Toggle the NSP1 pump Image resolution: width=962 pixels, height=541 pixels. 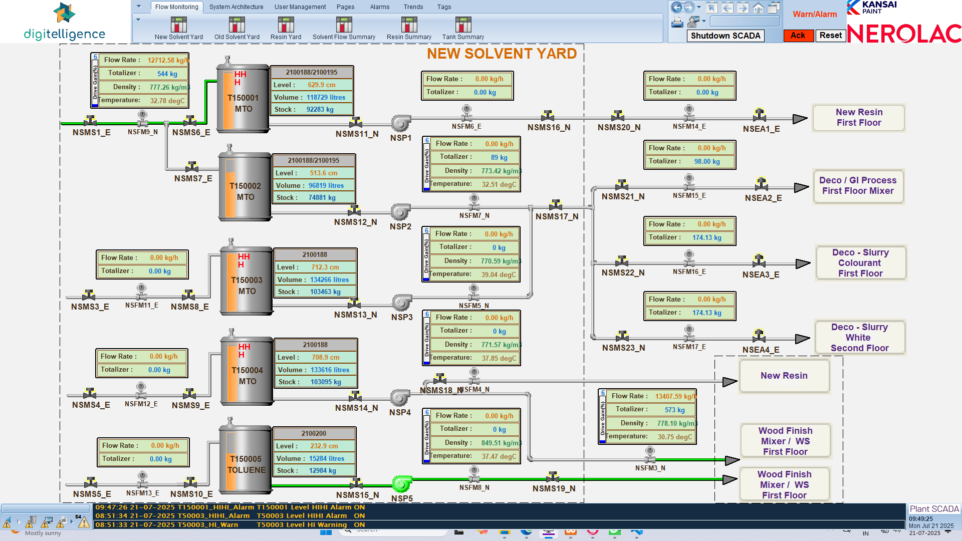pos(399,122)
